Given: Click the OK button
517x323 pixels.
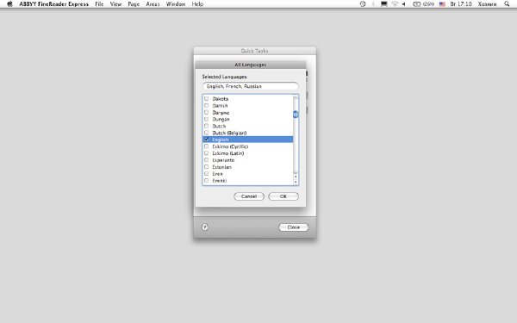Looking at the screenshot, I should tap(283, 196).
